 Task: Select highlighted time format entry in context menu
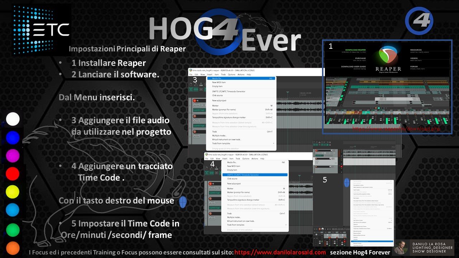372,242
